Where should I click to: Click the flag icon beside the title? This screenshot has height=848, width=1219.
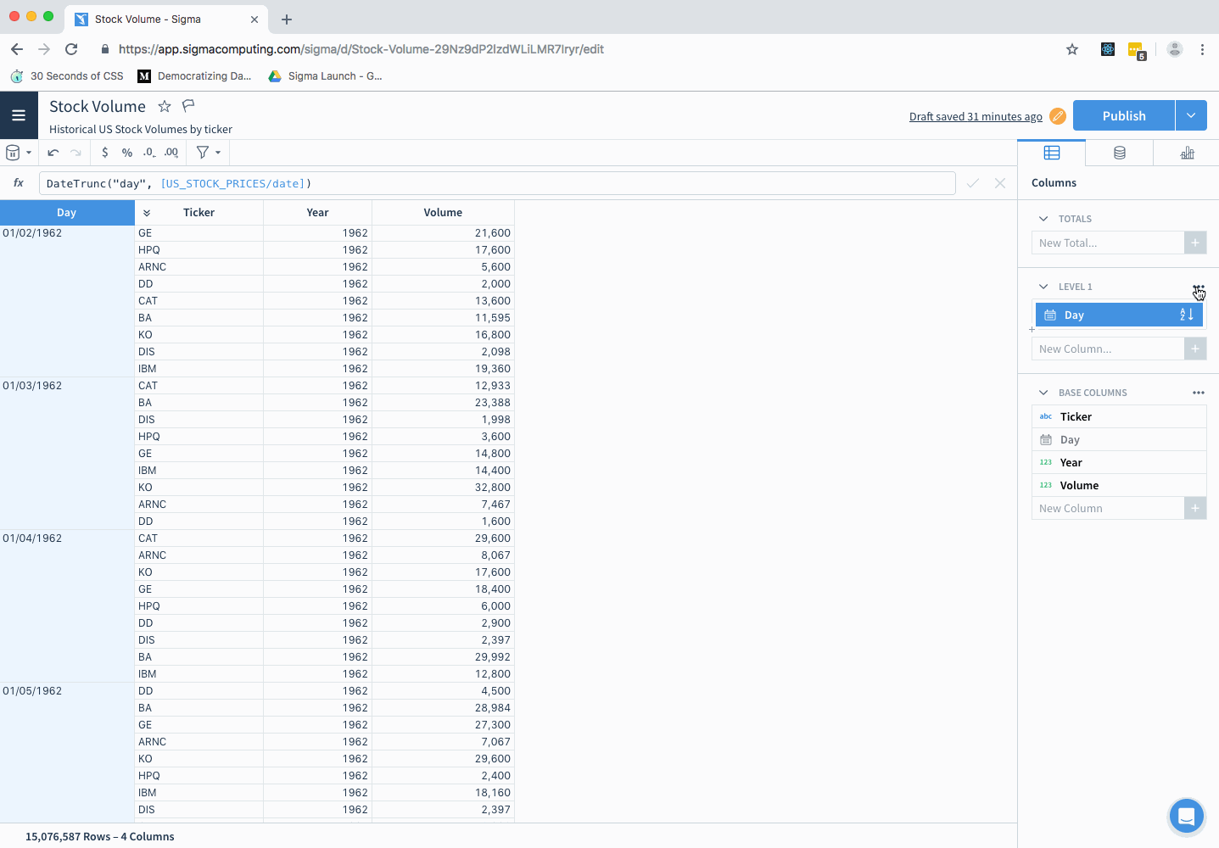(x=188, y=106)
